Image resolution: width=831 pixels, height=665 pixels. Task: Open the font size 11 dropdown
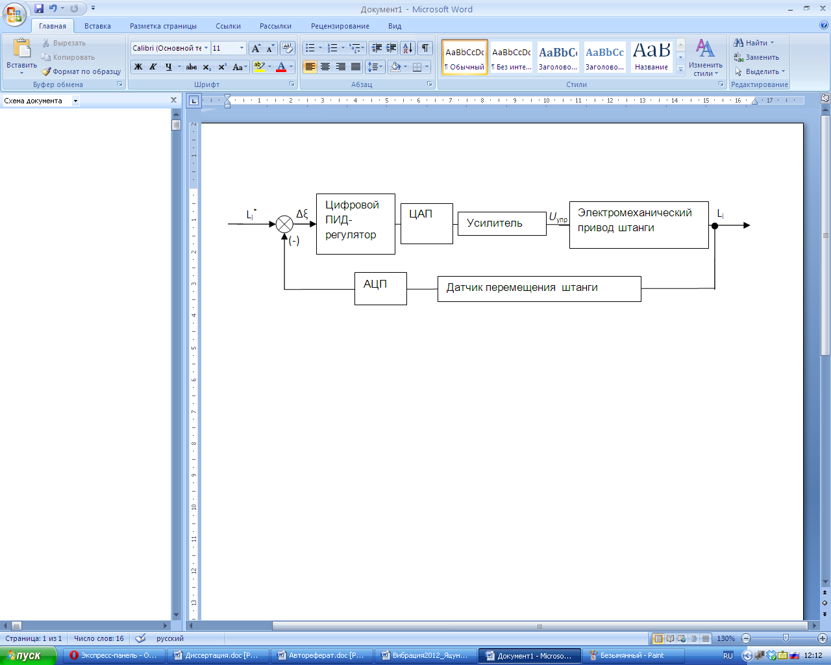(x=242, y=48)
